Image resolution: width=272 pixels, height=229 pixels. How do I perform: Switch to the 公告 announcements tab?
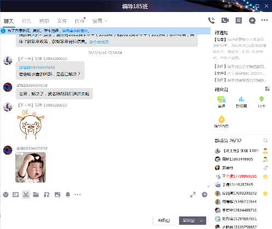[26, 21]
